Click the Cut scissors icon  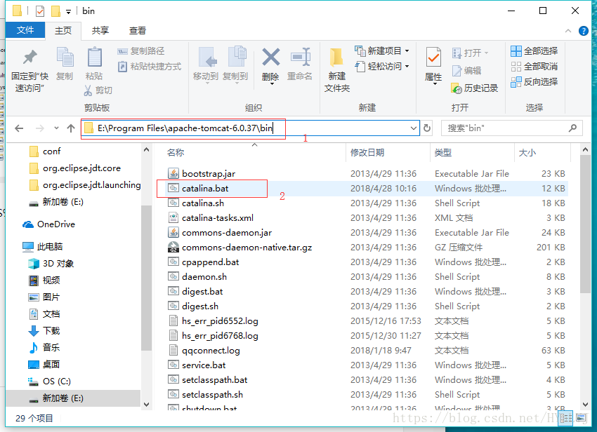click(88, 90)
